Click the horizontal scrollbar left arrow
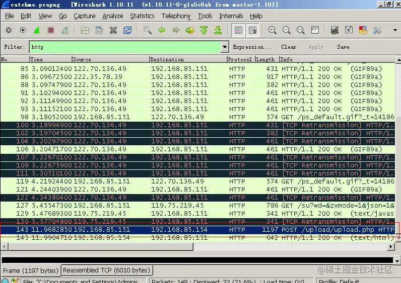Viewport: 401px width, 283px height. tap(5, 246)
